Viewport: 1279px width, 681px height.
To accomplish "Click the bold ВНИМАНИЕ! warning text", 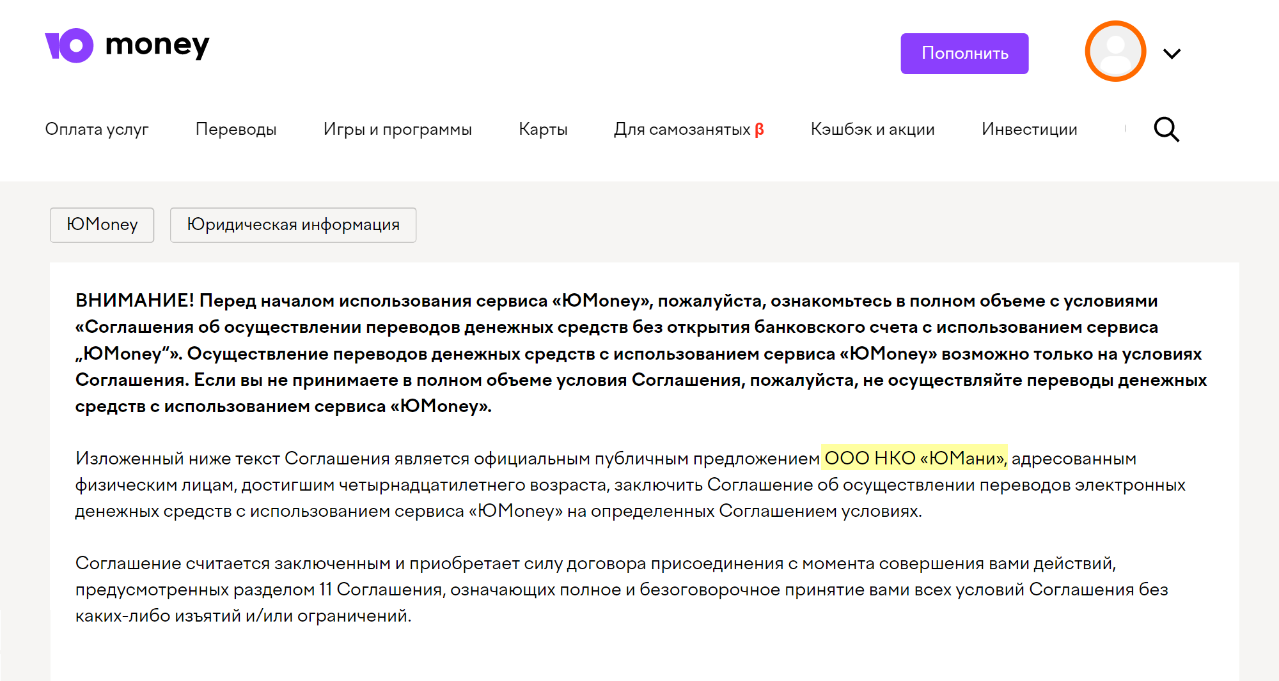I will point(641,353).
